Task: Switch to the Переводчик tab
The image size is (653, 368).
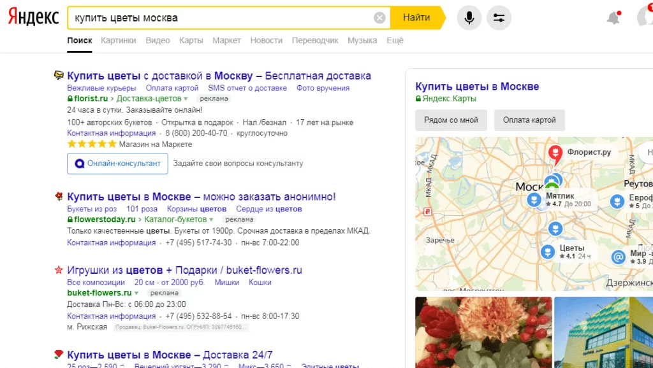Action: point(315,40)
